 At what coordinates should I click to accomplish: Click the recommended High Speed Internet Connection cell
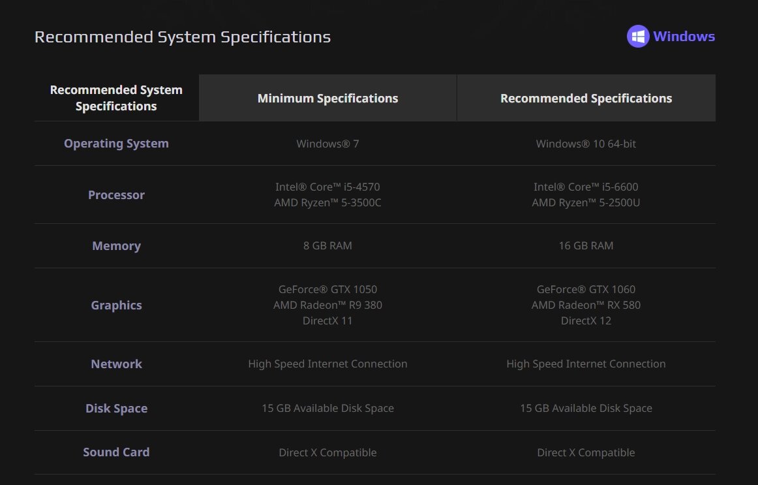(586, 364)
